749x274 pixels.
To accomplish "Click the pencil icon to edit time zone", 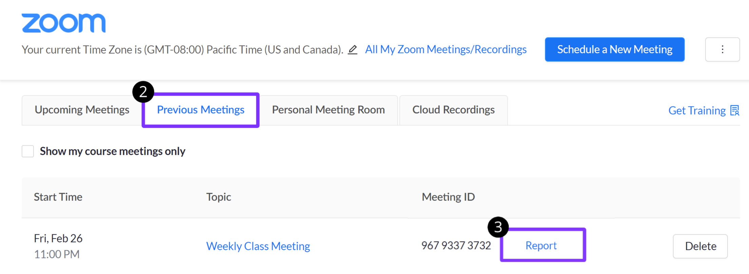I will (353, 50).
